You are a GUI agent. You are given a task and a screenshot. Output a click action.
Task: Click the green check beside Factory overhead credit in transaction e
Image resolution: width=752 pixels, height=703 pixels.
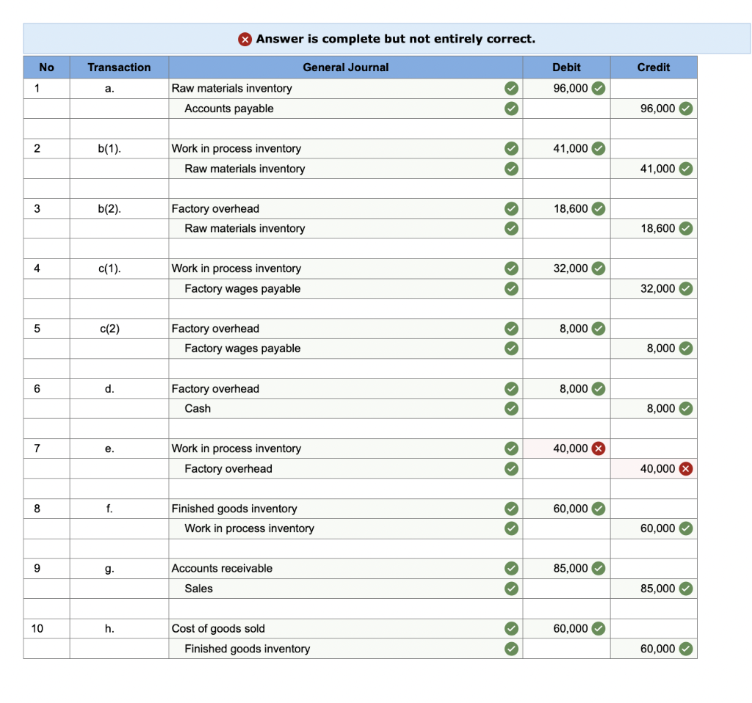click(511, 469)
